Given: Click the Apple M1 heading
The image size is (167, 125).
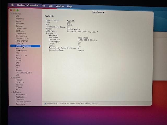Looking at the screenshot, I should [49, 16].
